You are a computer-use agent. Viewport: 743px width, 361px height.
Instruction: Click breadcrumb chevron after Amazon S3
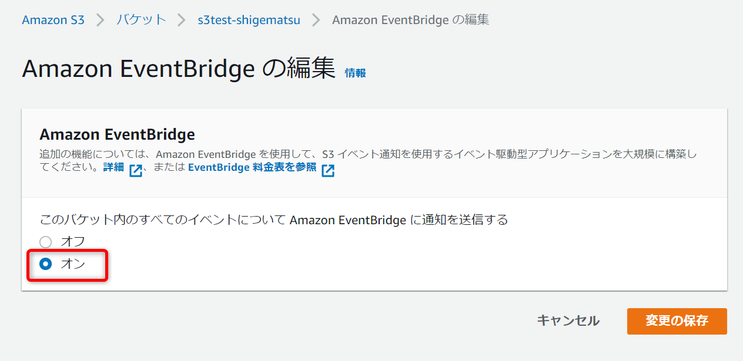click(x=100, y=19)
